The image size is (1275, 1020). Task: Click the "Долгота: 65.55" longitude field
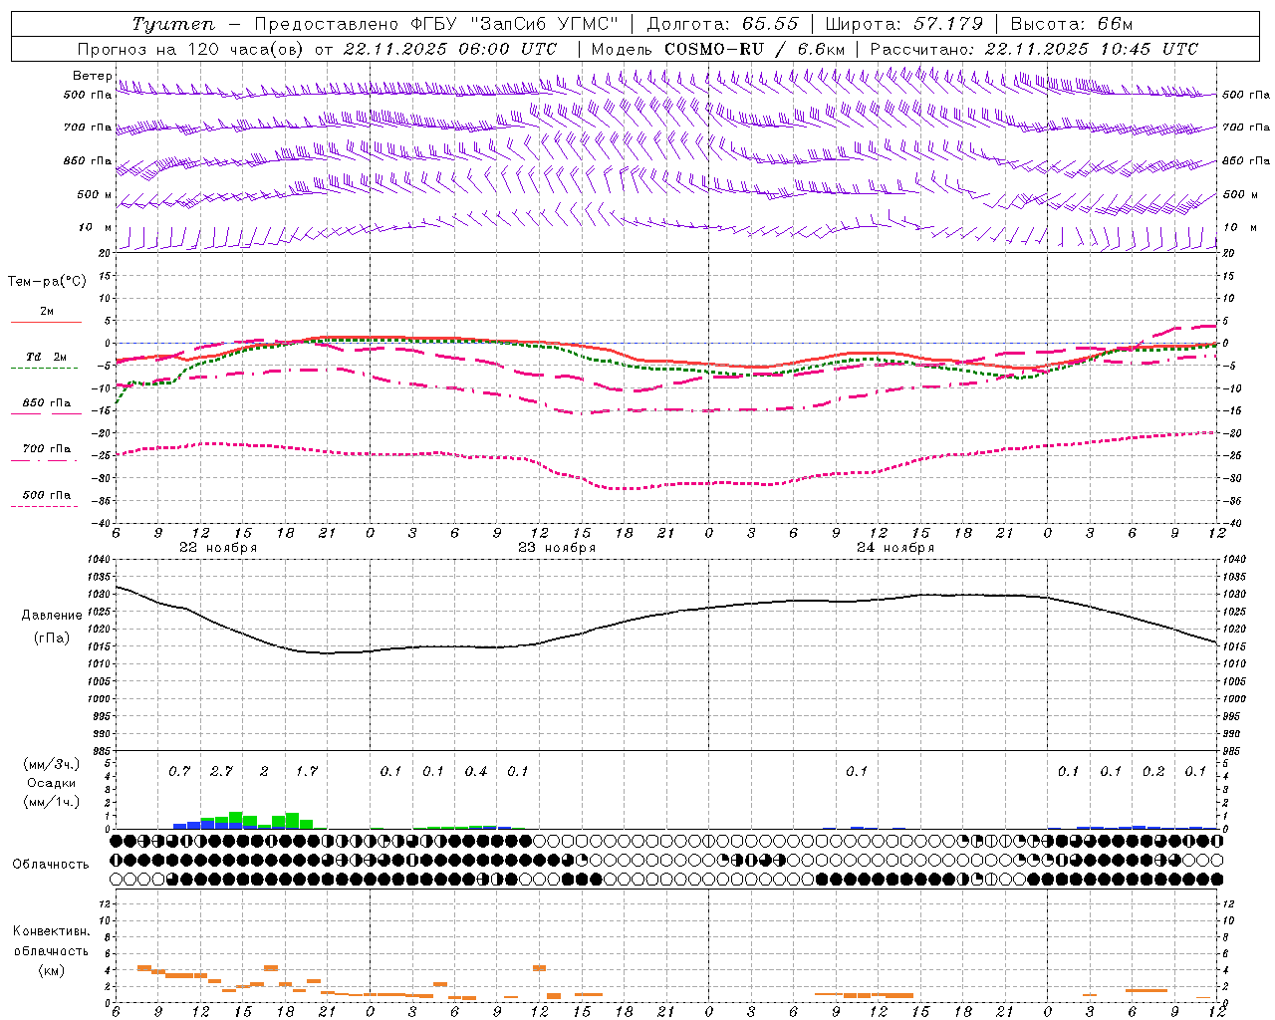722,24
